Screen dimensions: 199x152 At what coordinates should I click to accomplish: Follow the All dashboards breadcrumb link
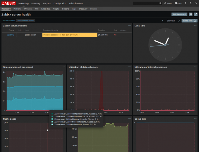click(x=8, y=20)
